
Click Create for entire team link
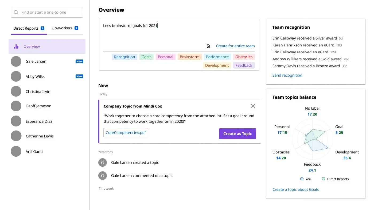(235, 46)
